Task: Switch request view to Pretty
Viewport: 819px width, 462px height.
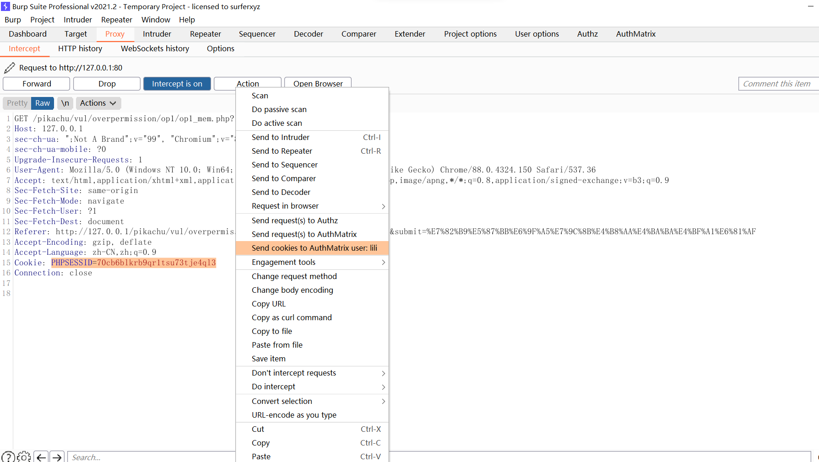Action: (16, 103)
